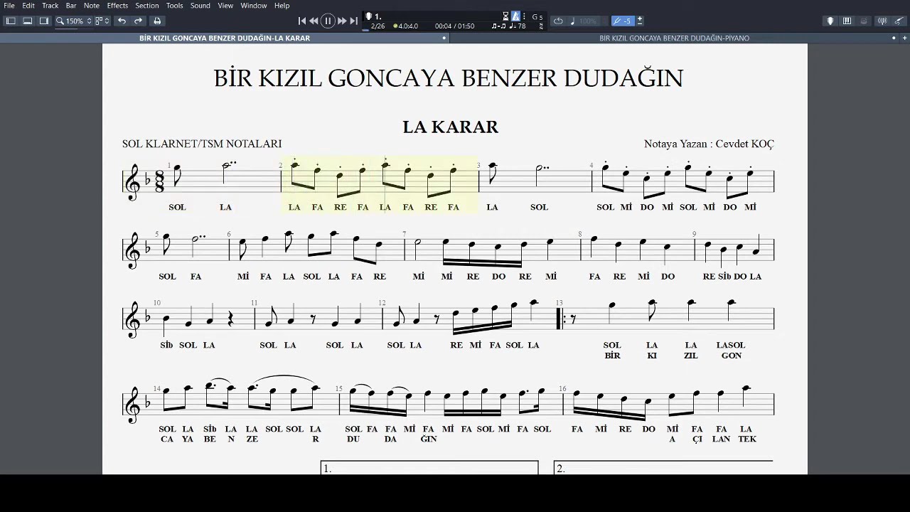The image size is (910, 512).
Task: Open metronome options menu dots
Action: click(525, 16)
